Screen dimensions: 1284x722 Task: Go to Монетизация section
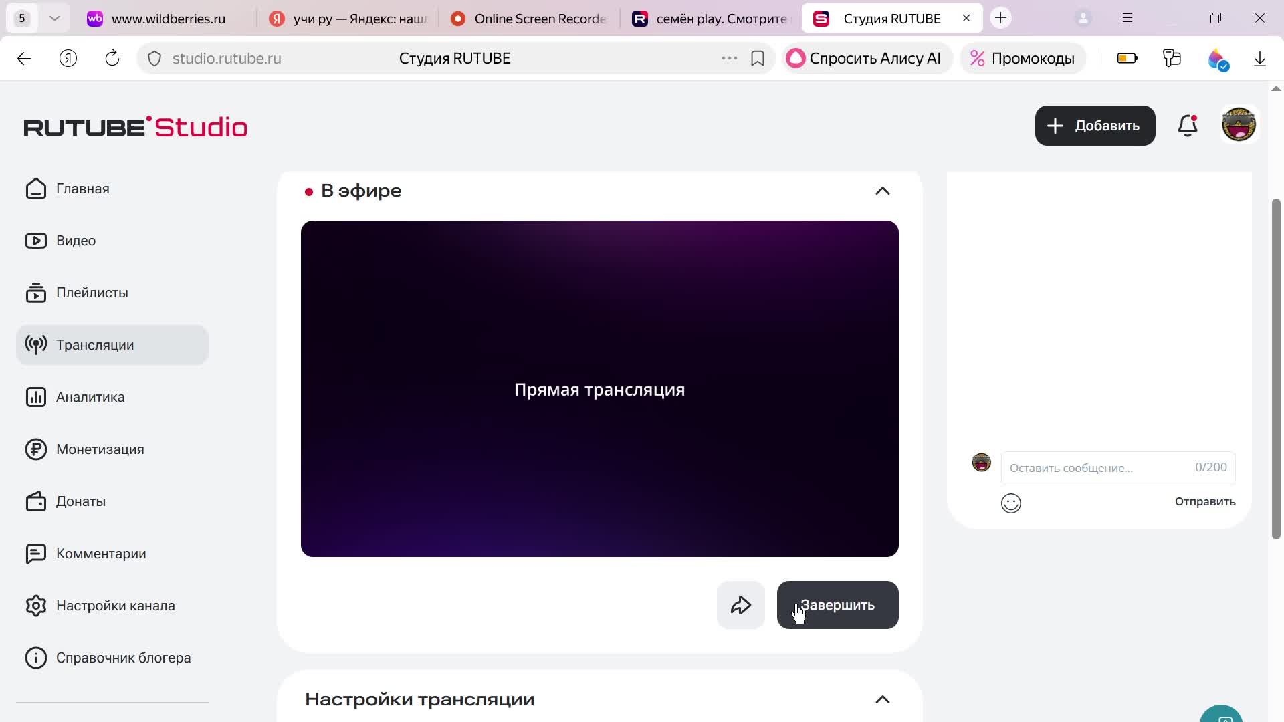point(100,449)
